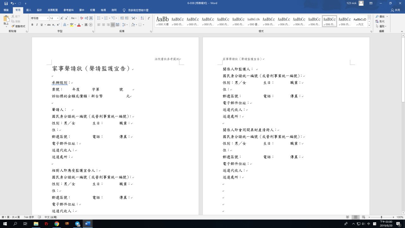Center-align the paragraph text
Image resolution: width=405 pixels, height=228 pixels.
[x=103, y=25]
